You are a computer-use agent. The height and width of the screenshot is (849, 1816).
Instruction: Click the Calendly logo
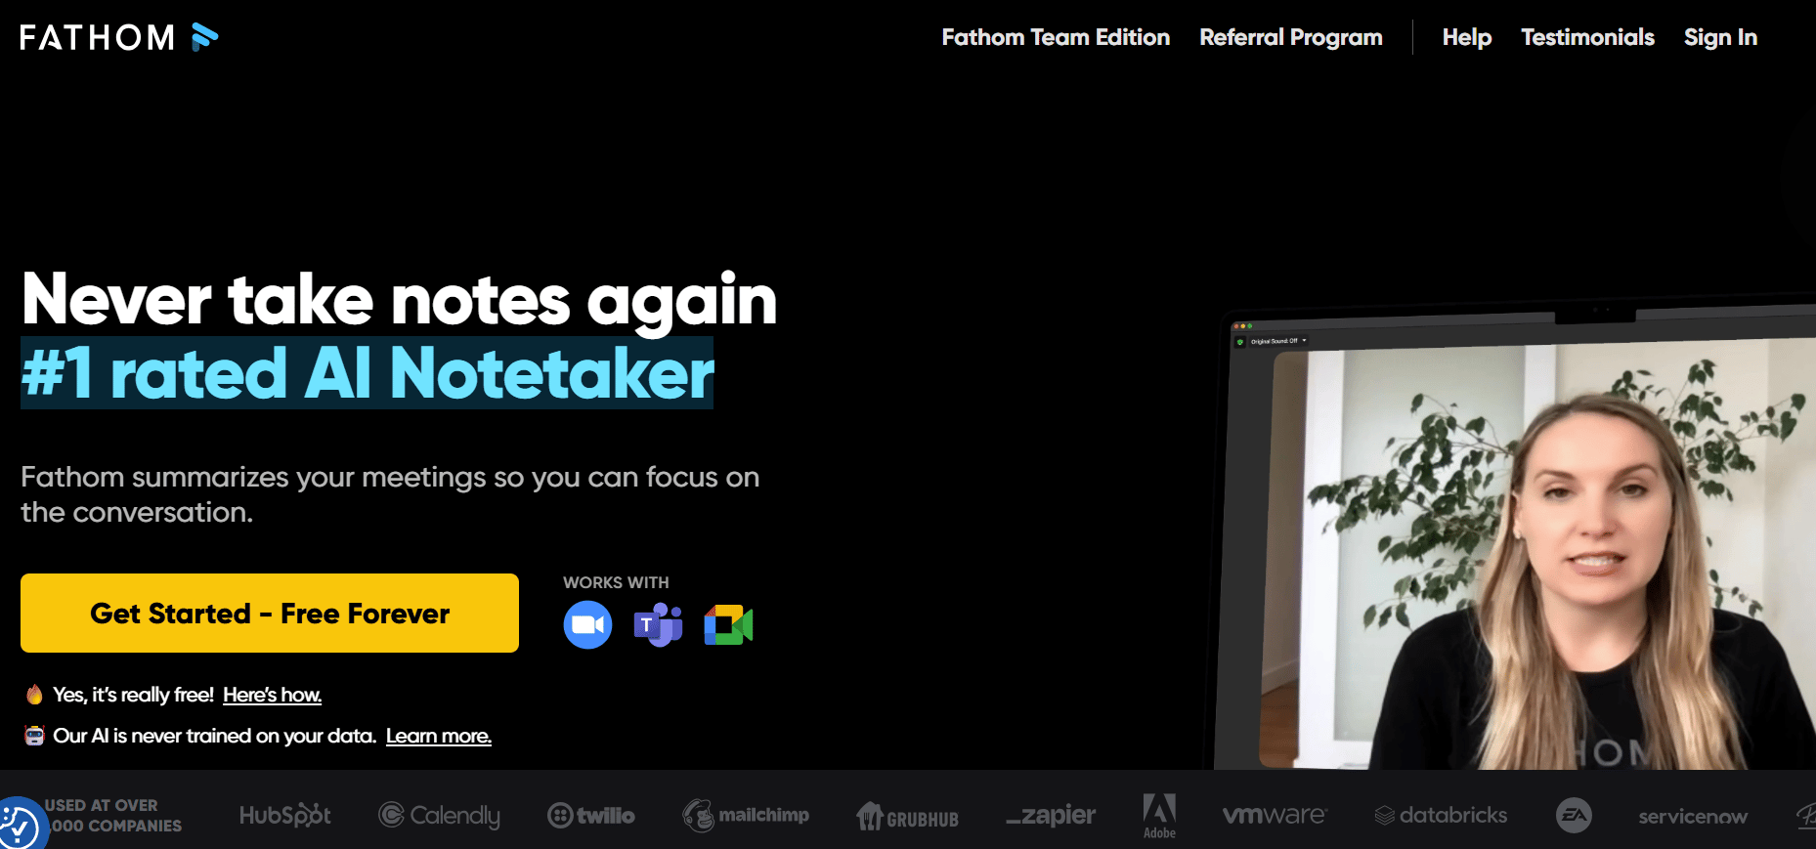click(x=439, y=815)
